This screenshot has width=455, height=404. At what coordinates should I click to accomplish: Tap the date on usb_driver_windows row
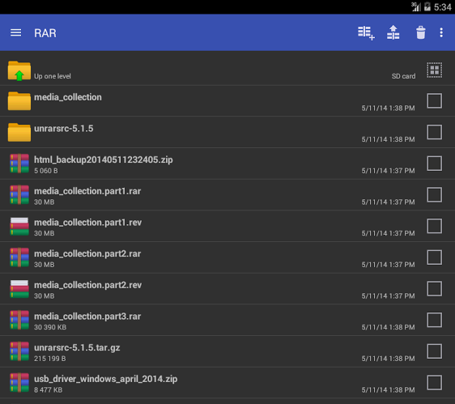[x=388, y=389]
